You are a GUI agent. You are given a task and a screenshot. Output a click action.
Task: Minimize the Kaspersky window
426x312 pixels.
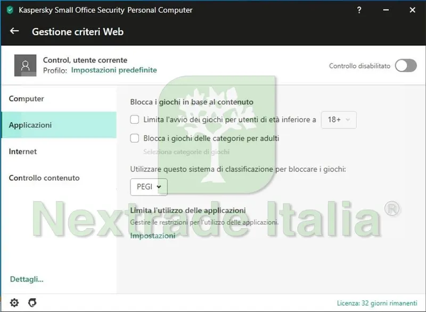tap(386, 10)
